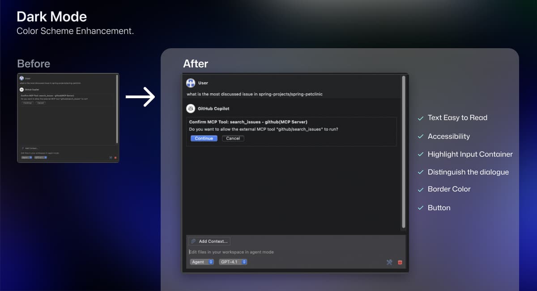Click the tools configuration icon in After window

pyautogui.click(x=389, y=262)
